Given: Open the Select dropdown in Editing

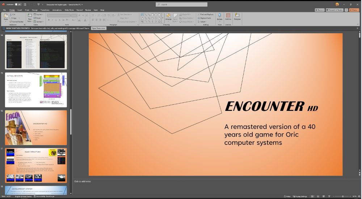Looking at the screenshot, I should 202,22.
